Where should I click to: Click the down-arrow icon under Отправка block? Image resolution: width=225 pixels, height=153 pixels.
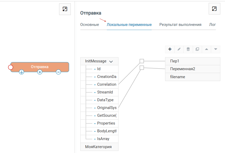[x=22, y=72]
